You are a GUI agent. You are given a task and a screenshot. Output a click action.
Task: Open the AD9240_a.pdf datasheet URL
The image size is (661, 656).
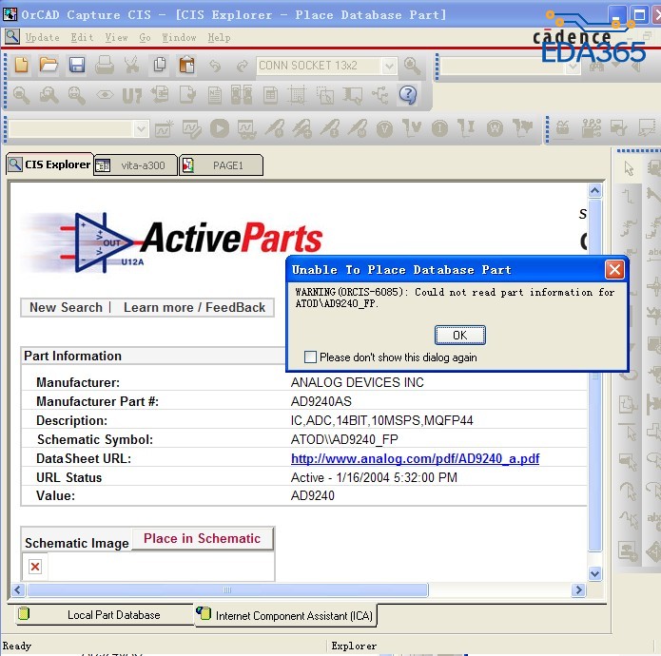(x=415, y=458)
